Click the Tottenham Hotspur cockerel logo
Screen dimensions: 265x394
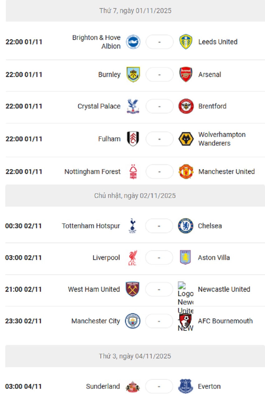(x=132, y=226)
